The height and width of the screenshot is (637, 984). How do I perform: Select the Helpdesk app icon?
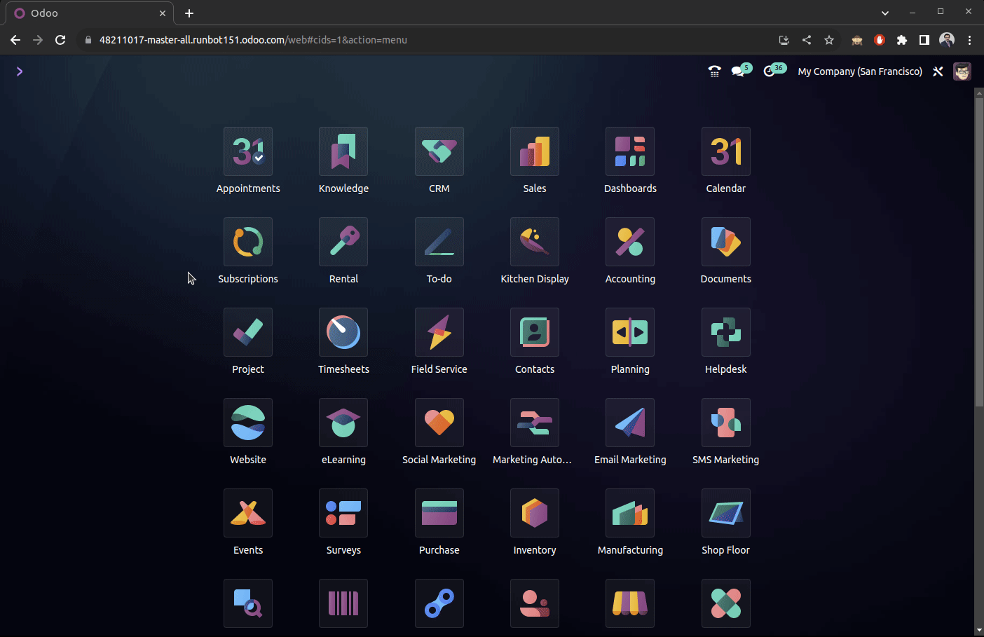pyautogui.click(x=725, y=332)
